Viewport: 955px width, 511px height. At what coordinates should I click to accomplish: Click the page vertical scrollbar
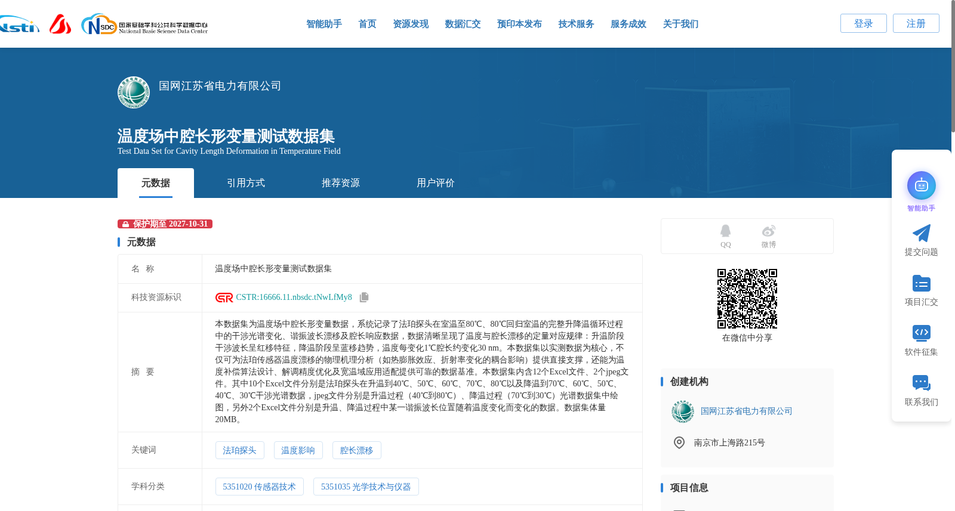pyautogui.click(x=953, y=66)
